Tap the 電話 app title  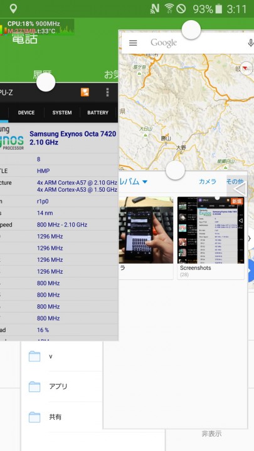24,39
